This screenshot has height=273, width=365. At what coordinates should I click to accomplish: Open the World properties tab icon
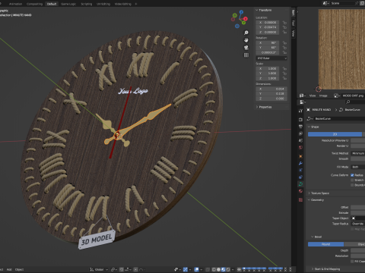point(300,148)
